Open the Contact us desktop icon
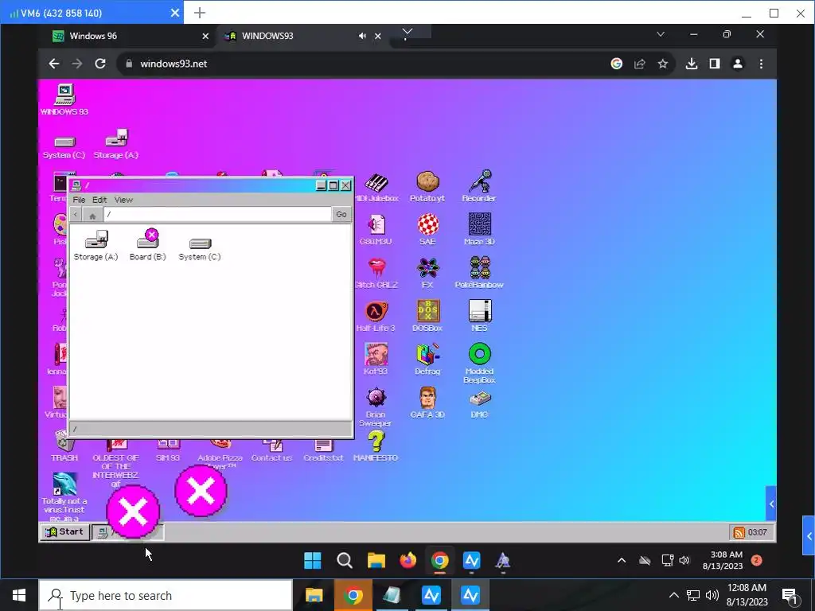 pos(272,450)
